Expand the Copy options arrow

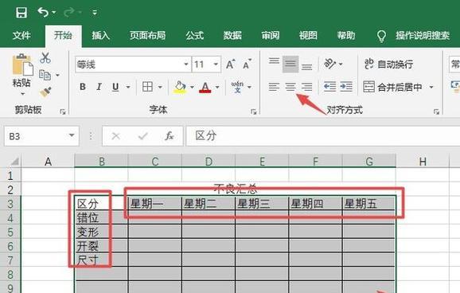[57, 75]
